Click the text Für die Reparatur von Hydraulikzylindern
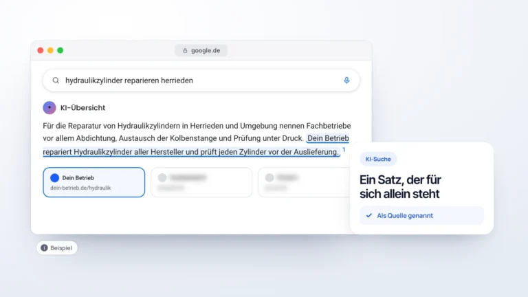Screen dimensions: 528x297 (111, 126)
